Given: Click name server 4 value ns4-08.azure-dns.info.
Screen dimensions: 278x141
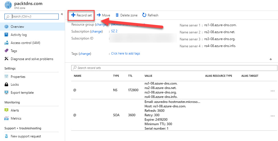Looking at the screenshot, I should [x=220, y=46].
